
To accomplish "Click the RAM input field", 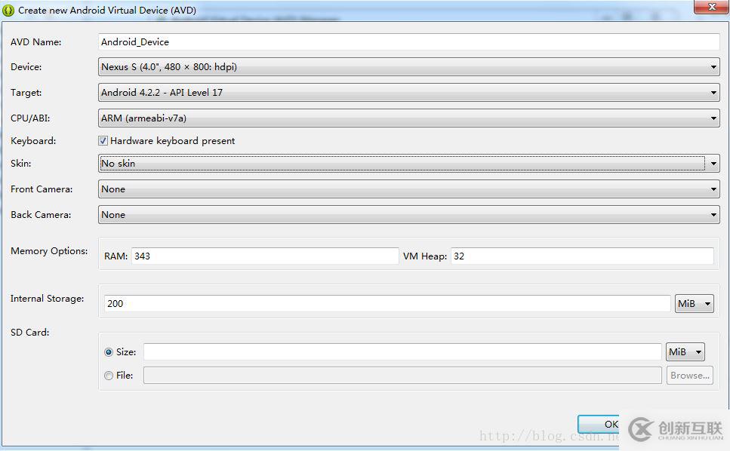I will (265, 256).
